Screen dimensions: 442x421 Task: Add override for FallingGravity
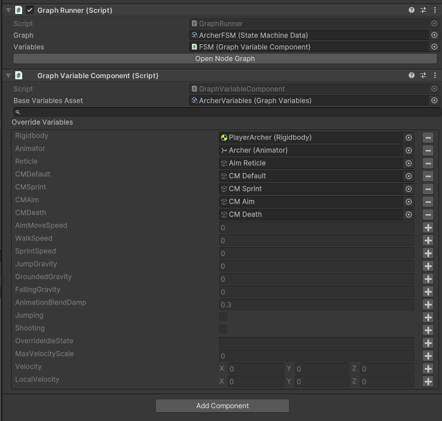(428, 292)
